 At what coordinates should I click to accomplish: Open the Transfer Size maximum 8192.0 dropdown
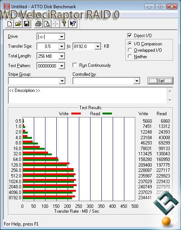coord(98,47)
